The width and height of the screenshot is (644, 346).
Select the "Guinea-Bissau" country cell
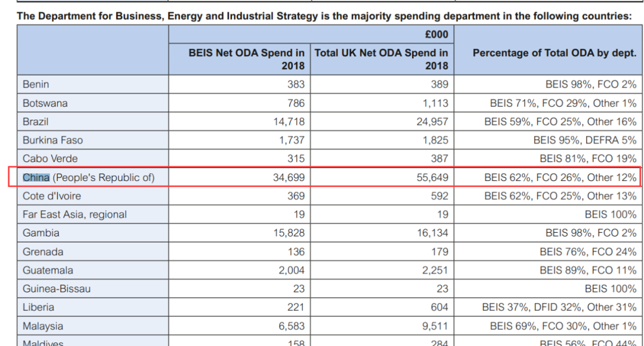(57, 289)
